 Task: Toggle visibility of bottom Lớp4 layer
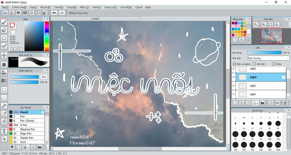pos(234,94)
